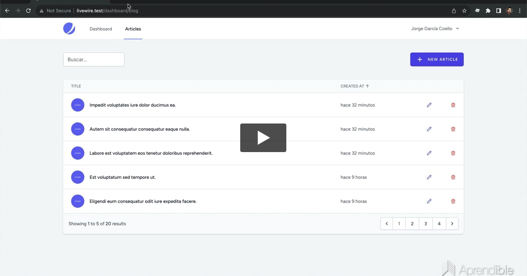Go to pagination page 1
Screen dimensions: 527x276
[x=399, y=224]
